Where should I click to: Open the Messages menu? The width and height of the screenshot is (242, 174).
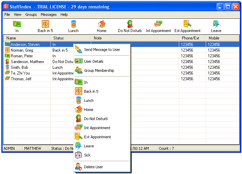(49, 14)
